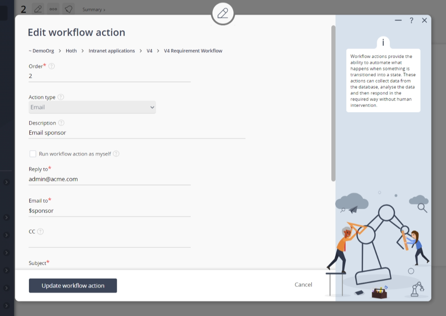Click the help icon next to CC
This screenshot has height=316, width=446.
tap(40, 232)
